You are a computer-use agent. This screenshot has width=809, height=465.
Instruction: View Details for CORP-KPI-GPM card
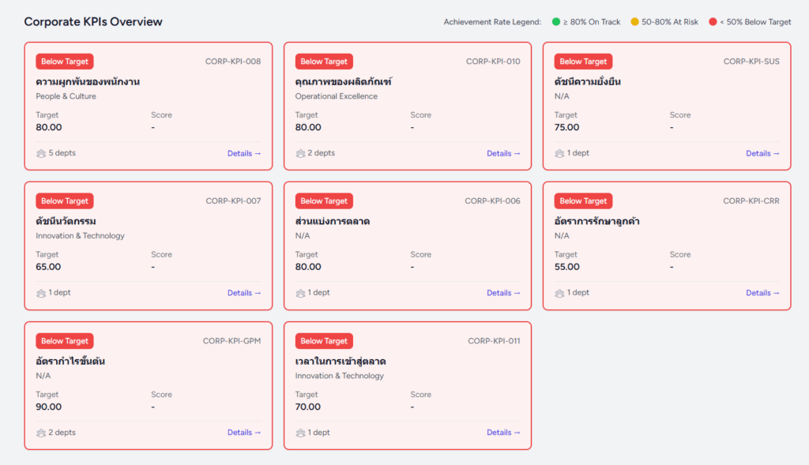[x=244, y=433]
